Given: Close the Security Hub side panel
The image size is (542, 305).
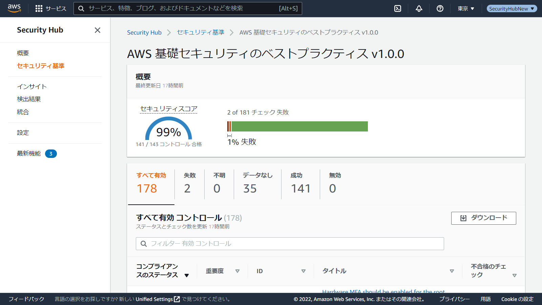Looking at the screenshot, I should [x=98, y=30].
